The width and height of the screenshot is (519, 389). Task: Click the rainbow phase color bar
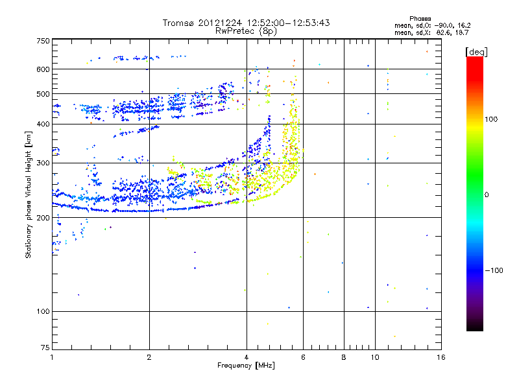pos(475,193)
